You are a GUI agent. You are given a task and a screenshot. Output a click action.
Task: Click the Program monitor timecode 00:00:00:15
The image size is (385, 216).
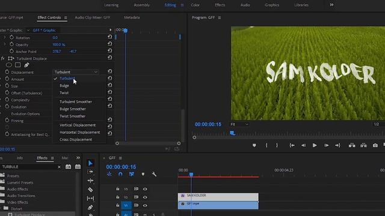tap(208, 124)
